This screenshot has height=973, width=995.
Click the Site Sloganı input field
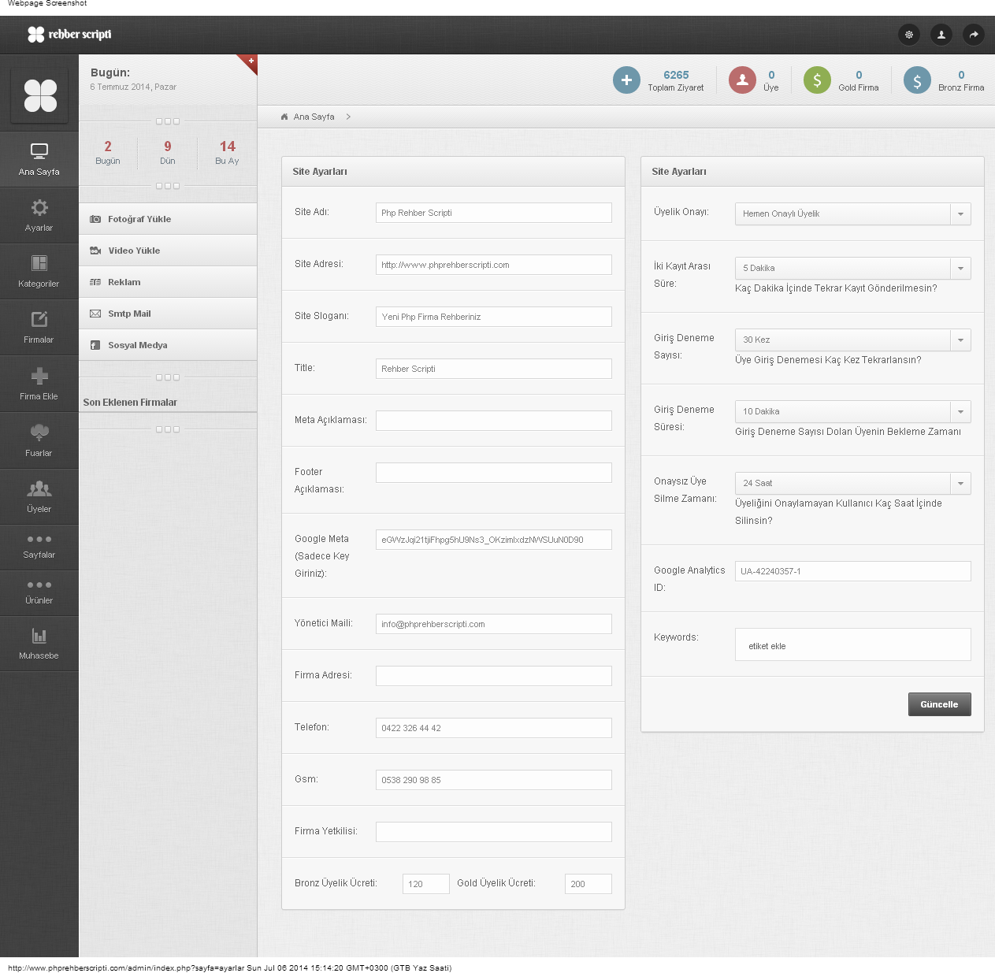point(494,317)
